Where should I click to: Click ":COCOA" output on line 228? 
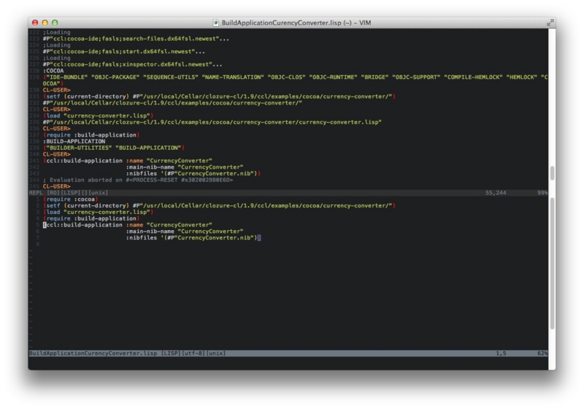53,71
